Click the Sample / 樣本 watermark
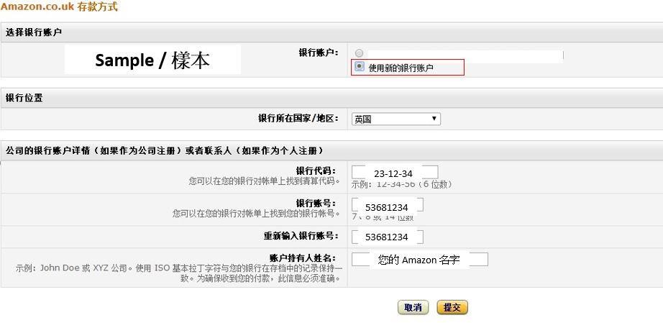Screen dimensions: 663x323 (x=152, y=60)
